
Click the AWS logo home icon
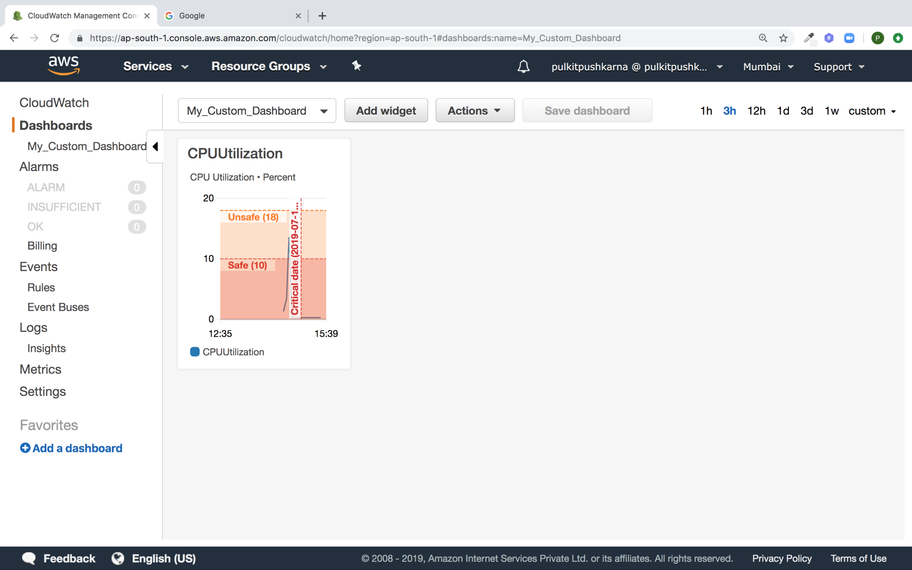pyautogui.click(x=63, y=65)
